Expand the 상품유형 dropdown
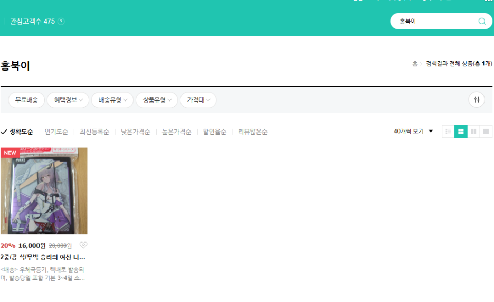The width and height of the screenshot is (494, 302). coord(157,100)
